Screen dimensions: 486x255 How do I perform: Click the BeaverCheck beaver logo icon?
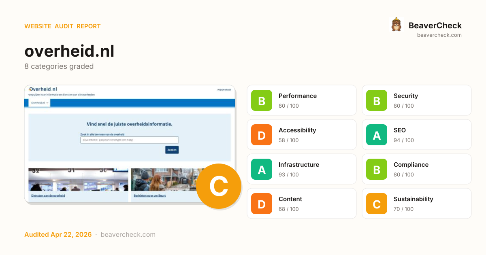(396, 25)
